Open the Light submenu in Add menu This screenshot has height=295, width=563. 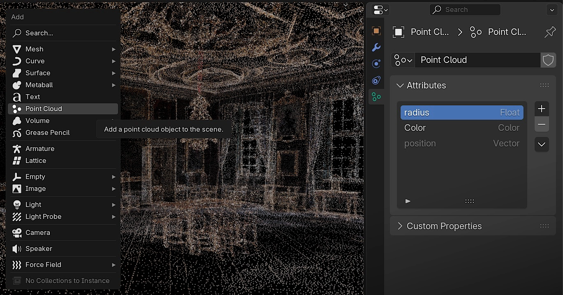[x=33, y=204]
